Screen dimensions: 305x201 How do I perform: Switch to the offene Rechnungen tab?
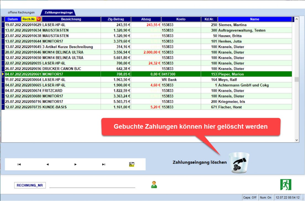(21, 12)
